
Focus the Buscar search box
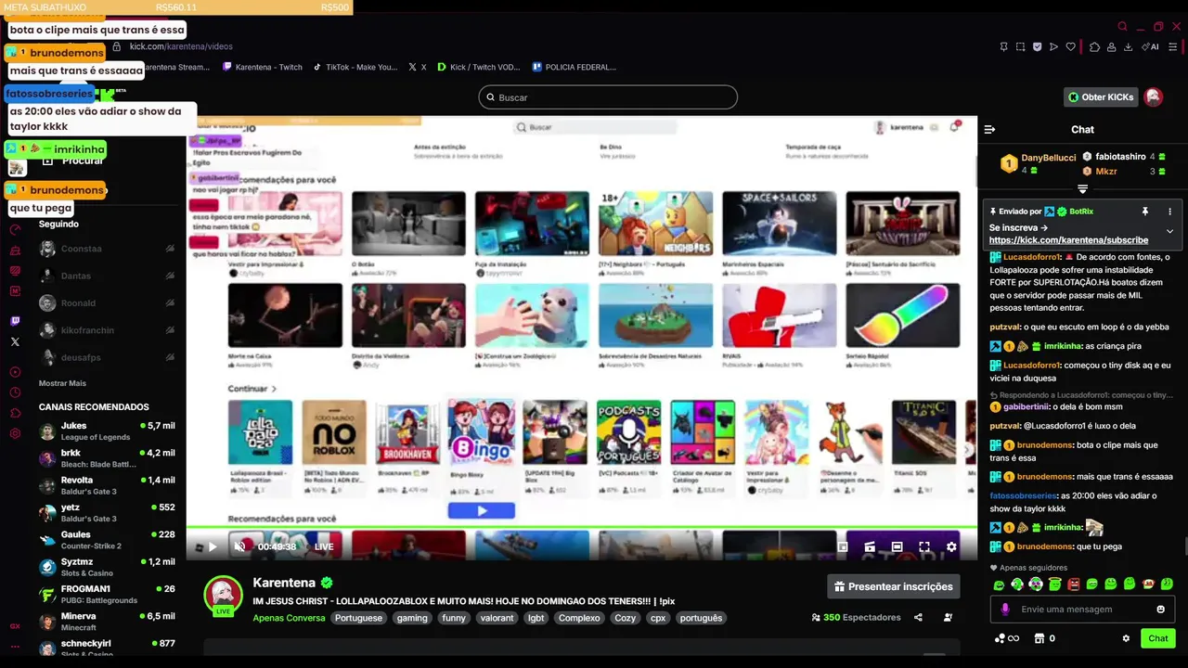(608, 97)
